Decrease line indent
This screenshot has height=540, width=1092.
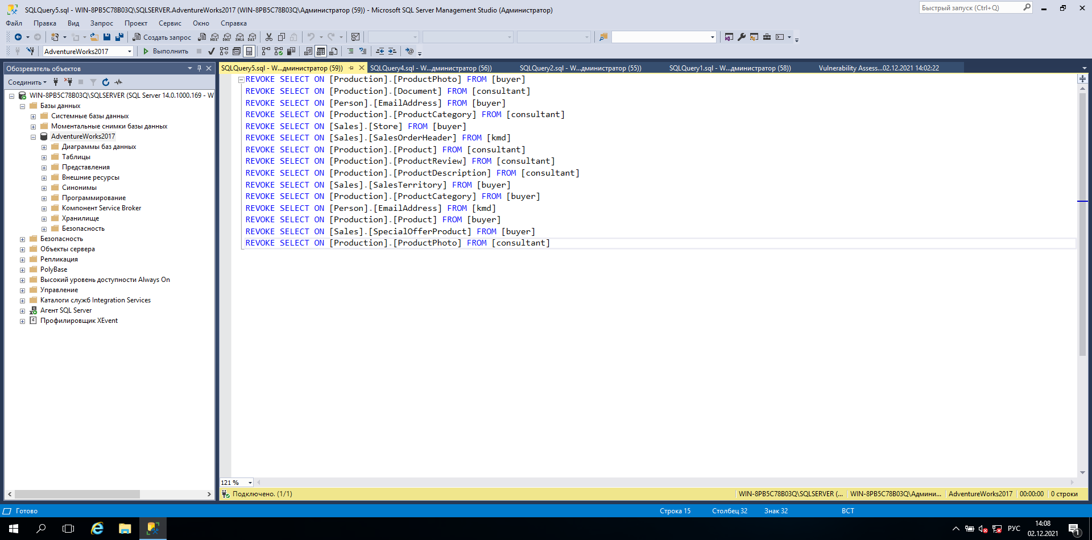[380, 51]
